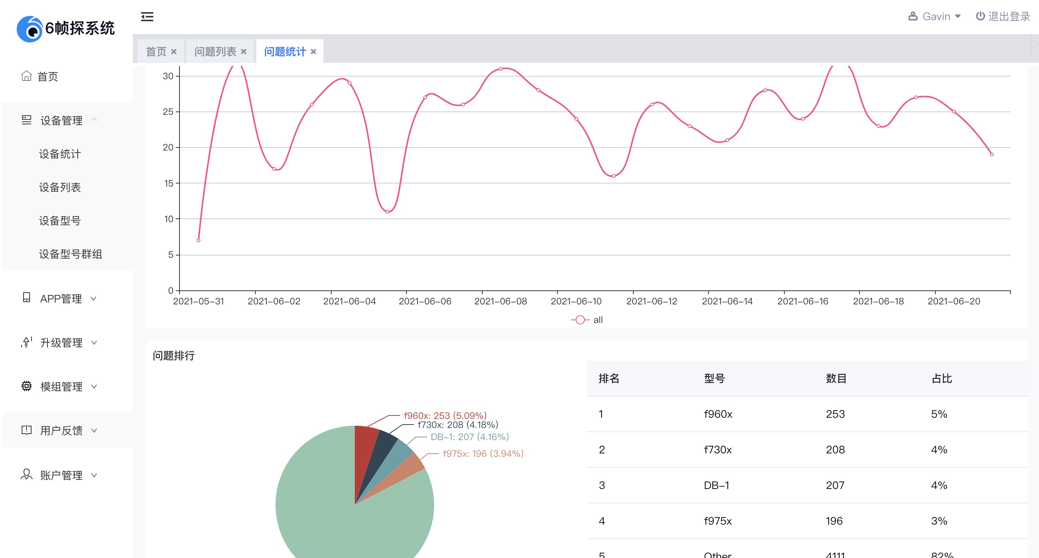Click the pie label 'DB-1: 207 (4.16%)'

tap(469, 437)
